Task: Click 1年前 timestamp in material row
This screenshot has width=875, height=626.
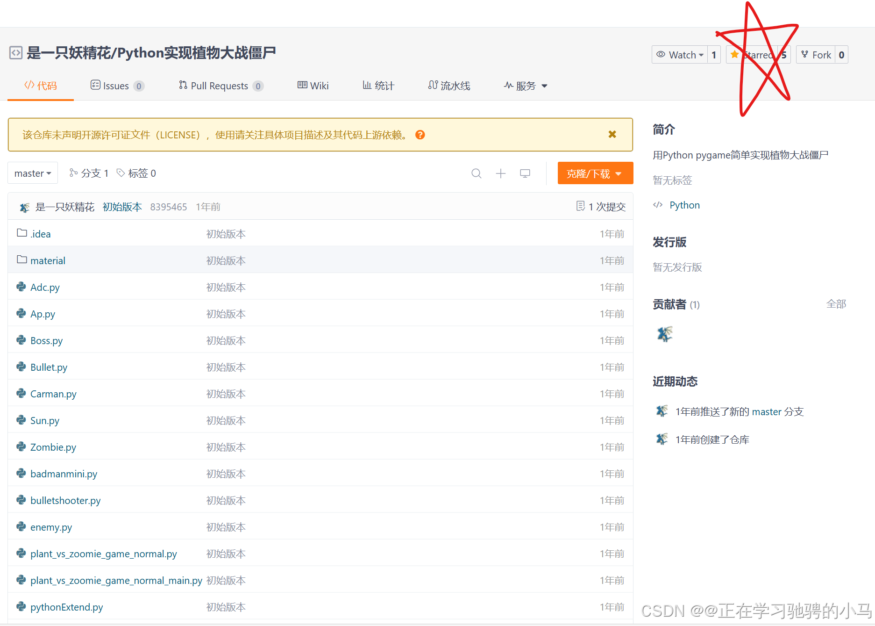Action: click(x=612, y=260)
